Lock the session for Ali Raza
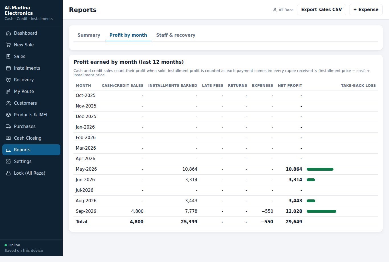 (31, 173)
